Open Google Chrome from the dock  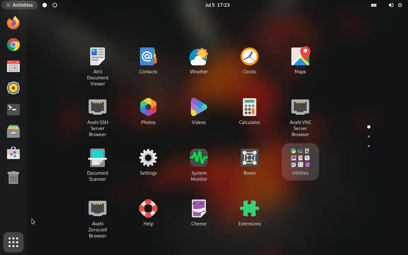(x=13, y=45)
